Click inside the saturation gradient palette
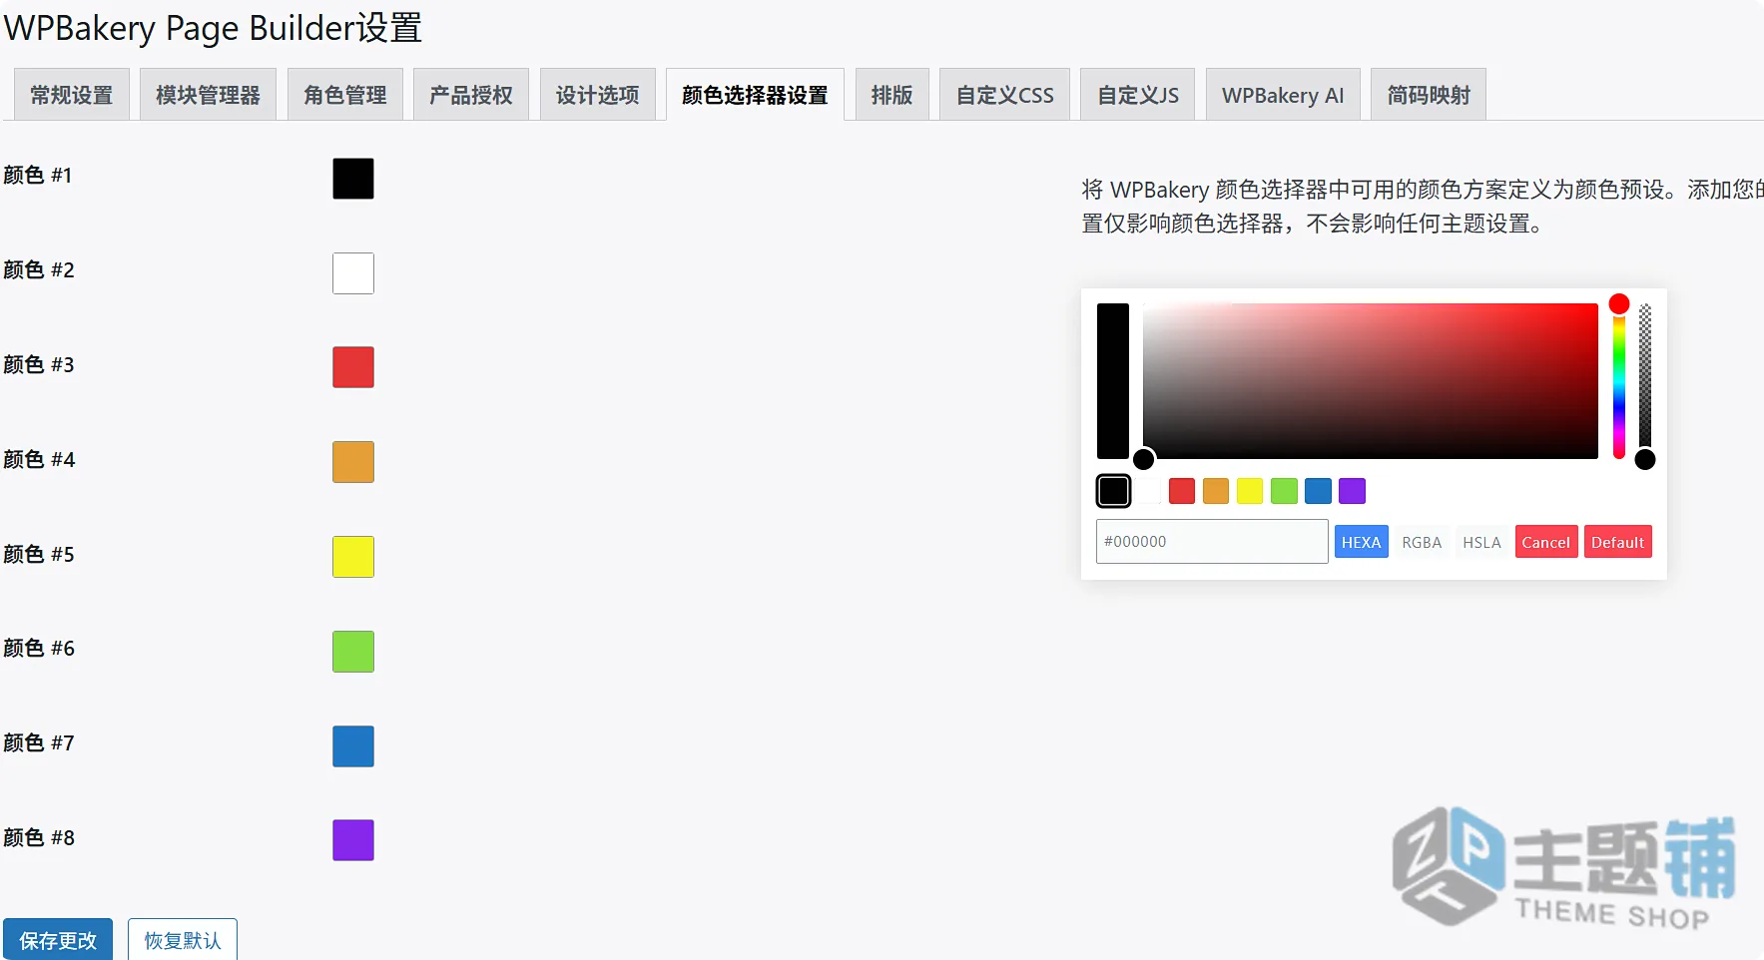The width and height of the screenshot is (1764, 960). tap(1371, 381)
